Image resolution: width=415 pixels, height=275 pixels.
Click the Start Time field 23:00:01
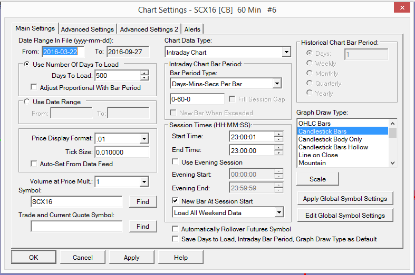pos(252,137)
